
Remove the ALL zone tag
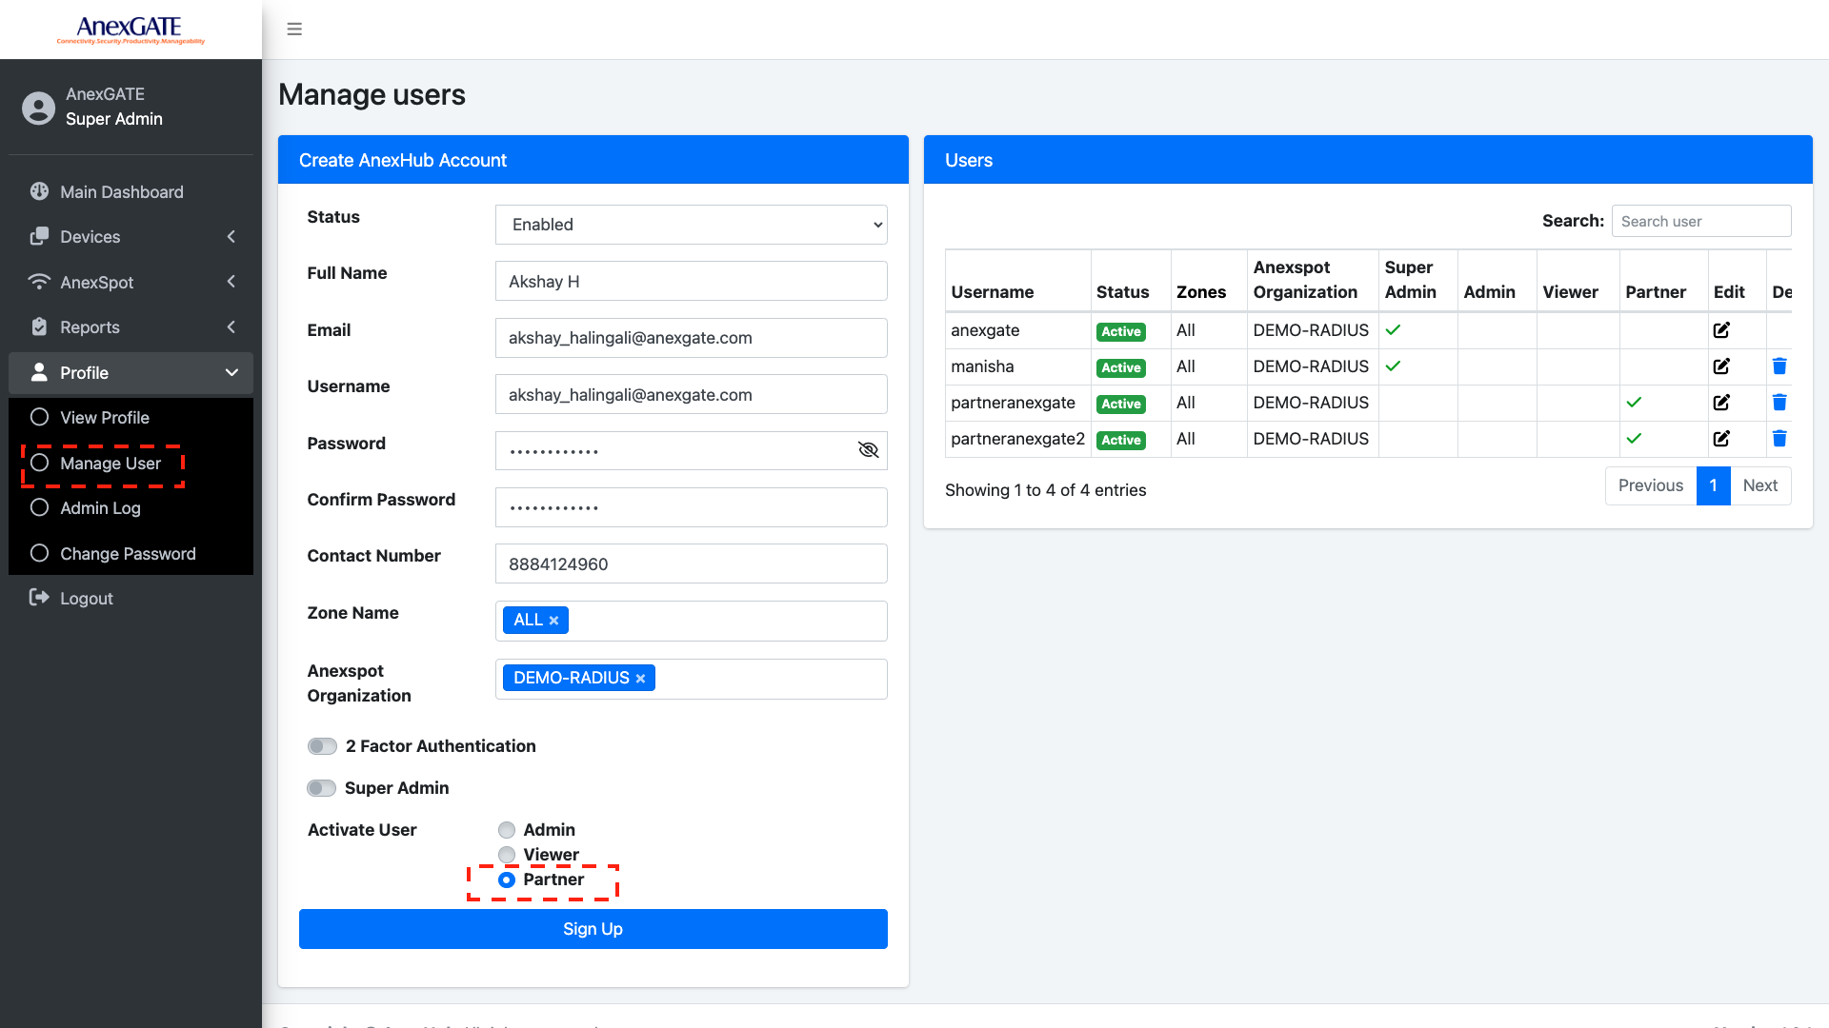click(553, 621)
